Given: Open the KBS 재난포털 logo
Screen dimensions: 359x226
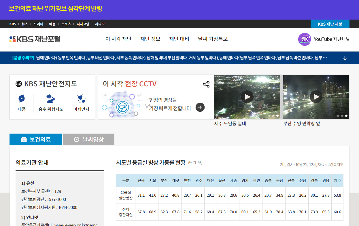Looking at the screenshot, I should pyautogui.click(x=35, y=39).
